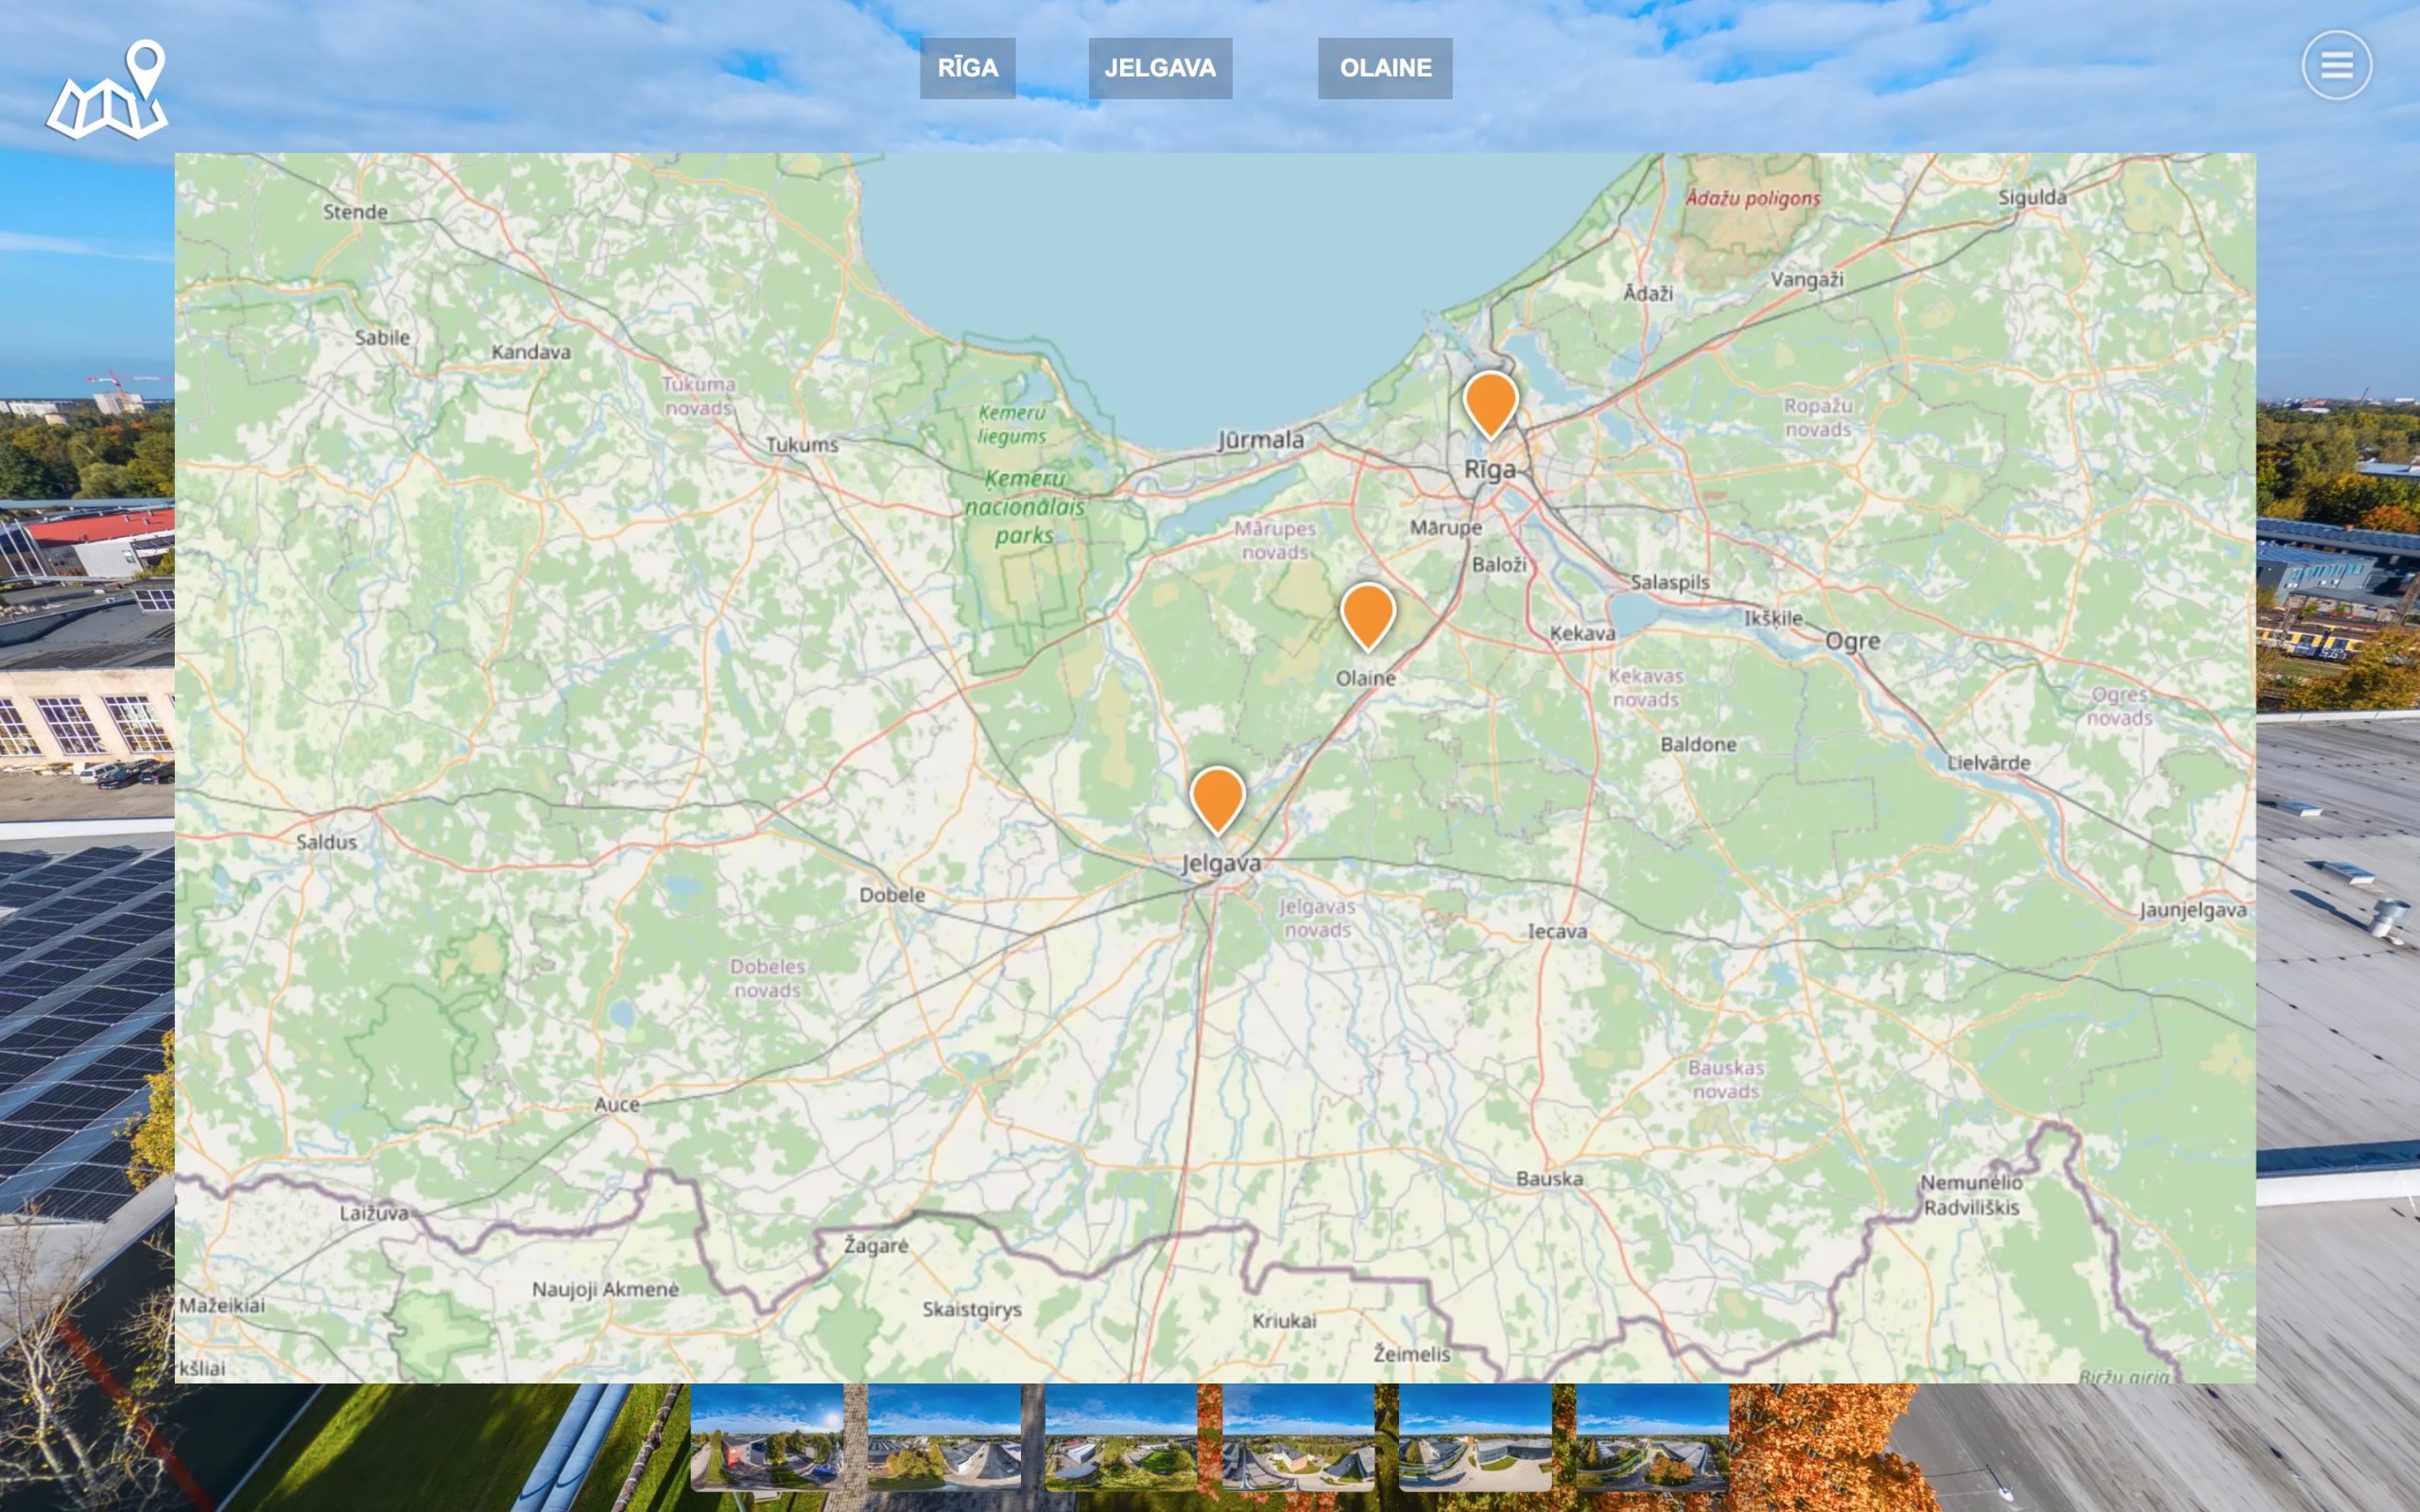Open the sixth panorama thumbnail

click(x=1652, y=1436)
